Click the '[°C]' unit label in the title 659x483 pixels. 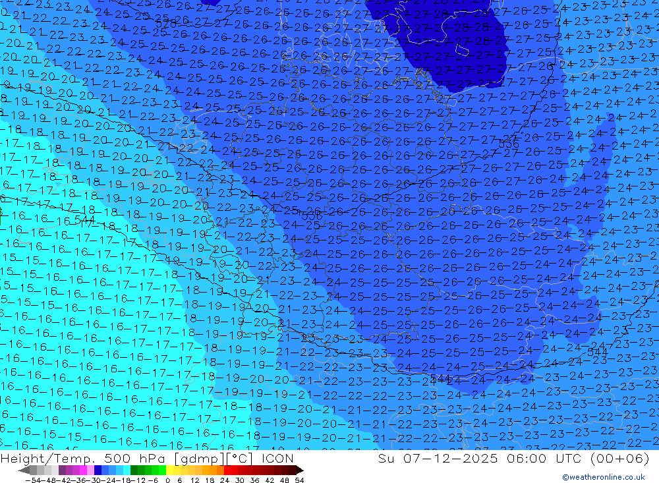[x=239, y=458]
